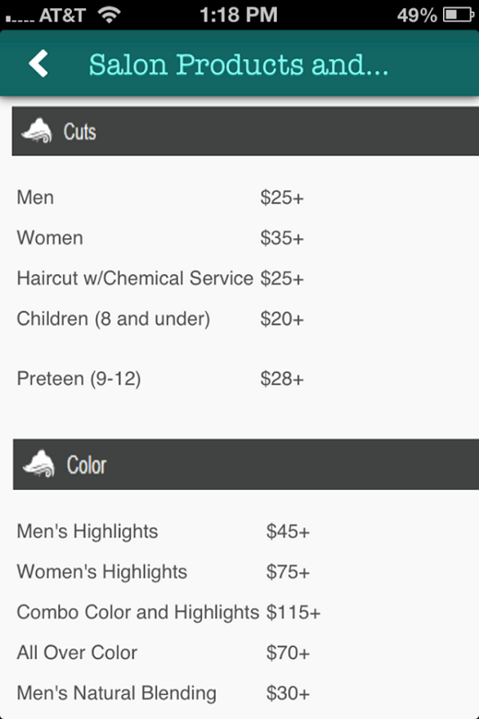Tap the Wi-Fi status icon
This screenshot has height=719, width=479.
(109, 14)
